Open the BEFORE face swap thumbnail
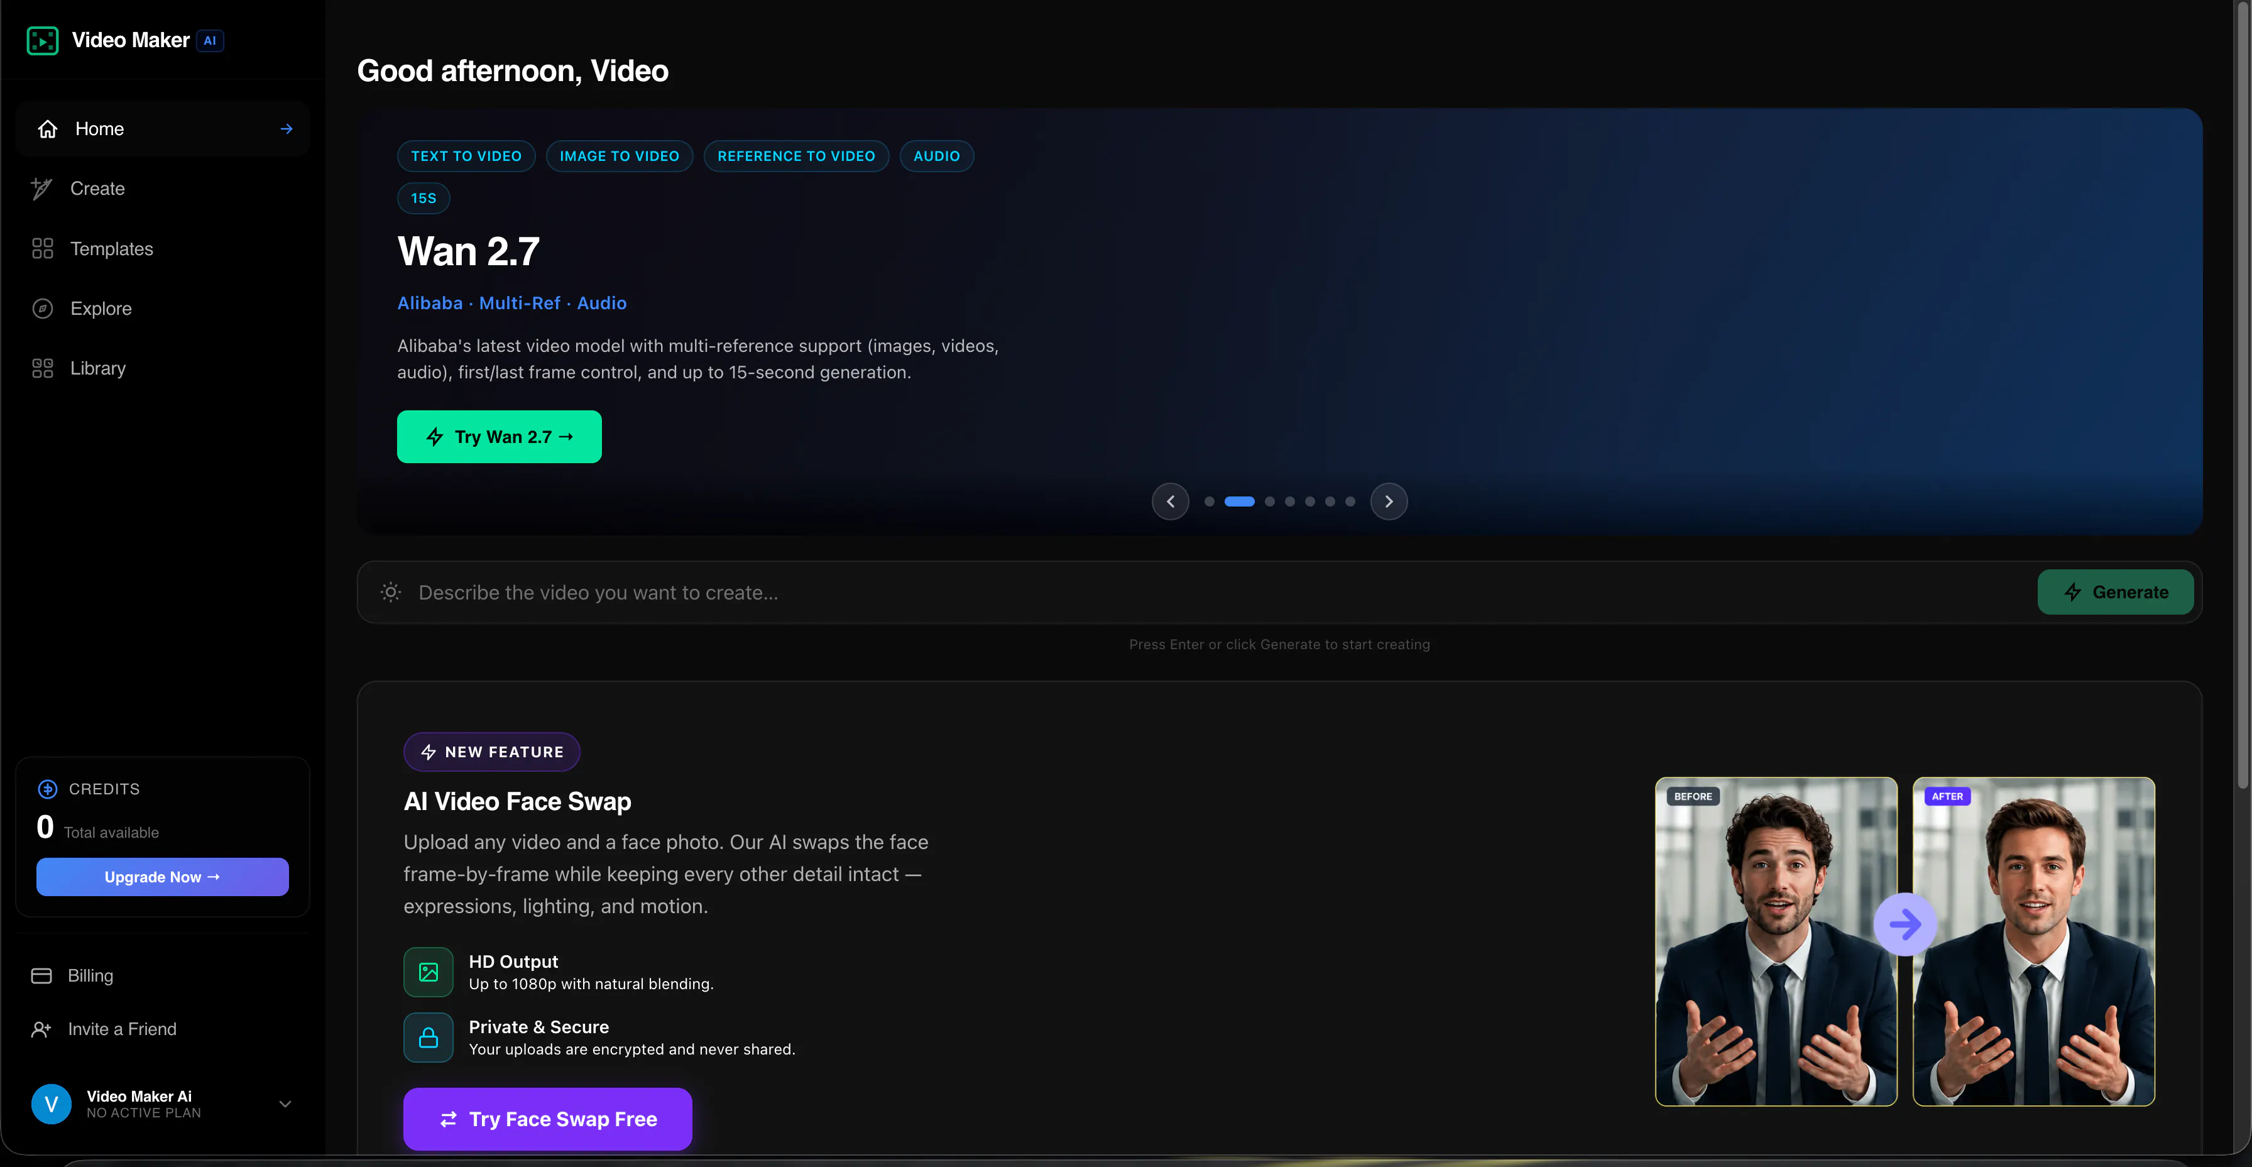The width and height of the screenshot is (2252, 1167). click(x=1776, y=941)
